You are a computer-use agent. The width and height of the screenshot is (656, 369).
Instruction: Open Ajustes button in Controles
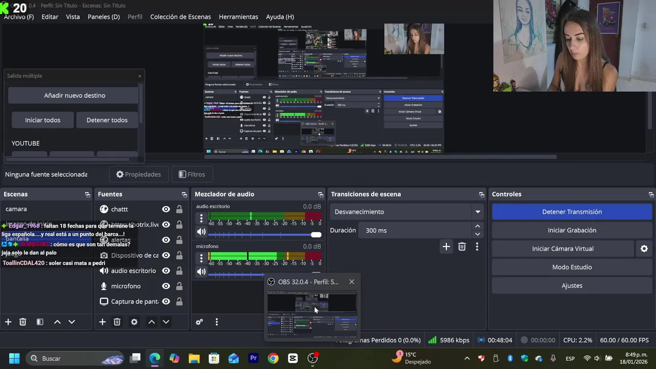point(572,285)
